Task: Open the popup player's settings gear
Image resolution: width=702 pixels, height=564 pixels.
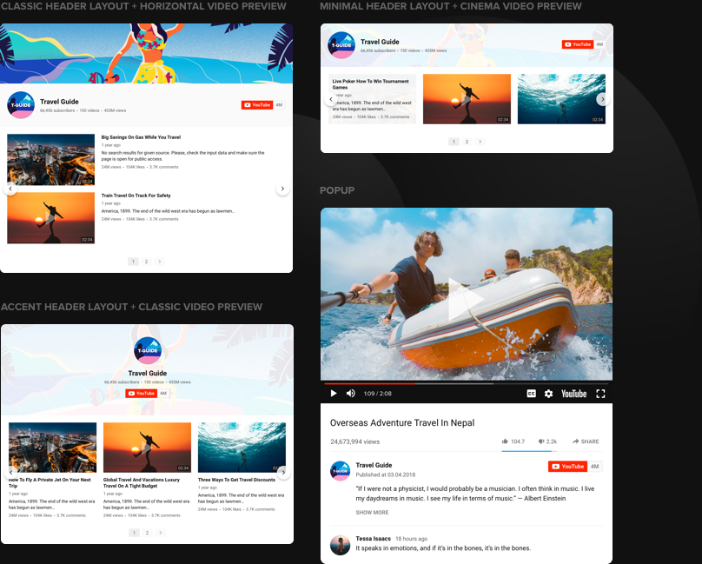Action: tap(548, 394)
